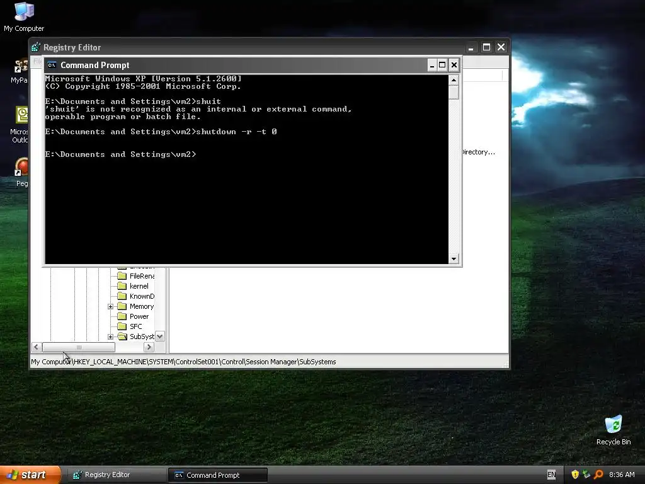Image resolution: width=645 pixels, height=484 pixels.
Task: Click the Directory... value in Registry Editor
Action: tap(479, 152)
